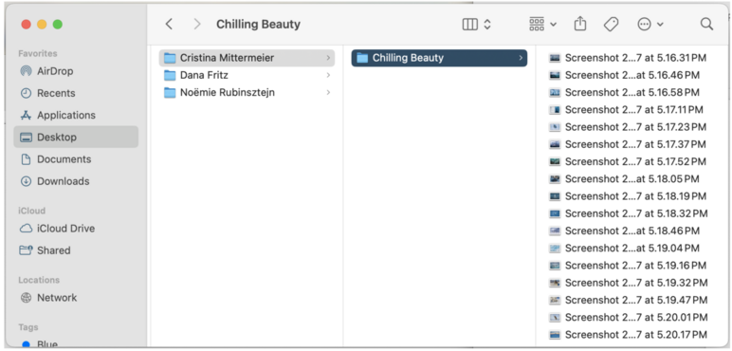Open the Share icon in toolbar
The image size is (732, 351).
click(x=579, y=24)
